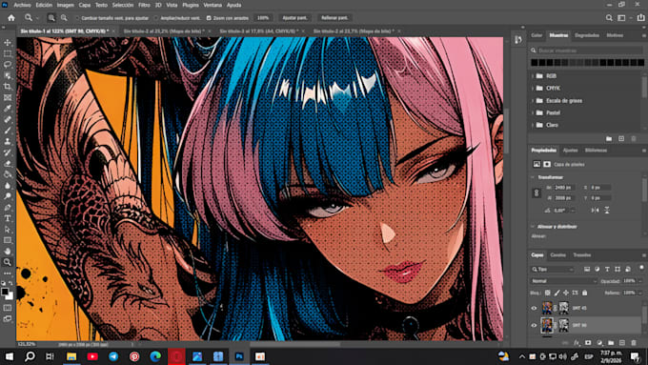Image resolution: width=648 pixels, height=365 pixels.
Task: Click the 100% zoom button
Action: coord(263,18)
